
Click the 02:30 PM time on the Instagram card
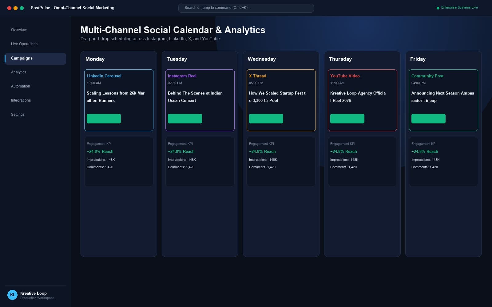[175, 83]
